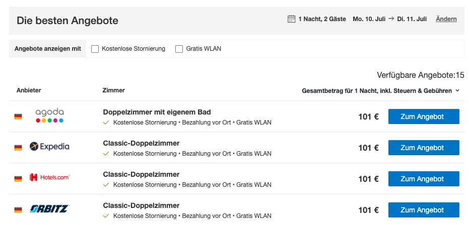The image size is (469, 225).
Task: Click the German flag in the Expedia row
Action: pos(18,148)
